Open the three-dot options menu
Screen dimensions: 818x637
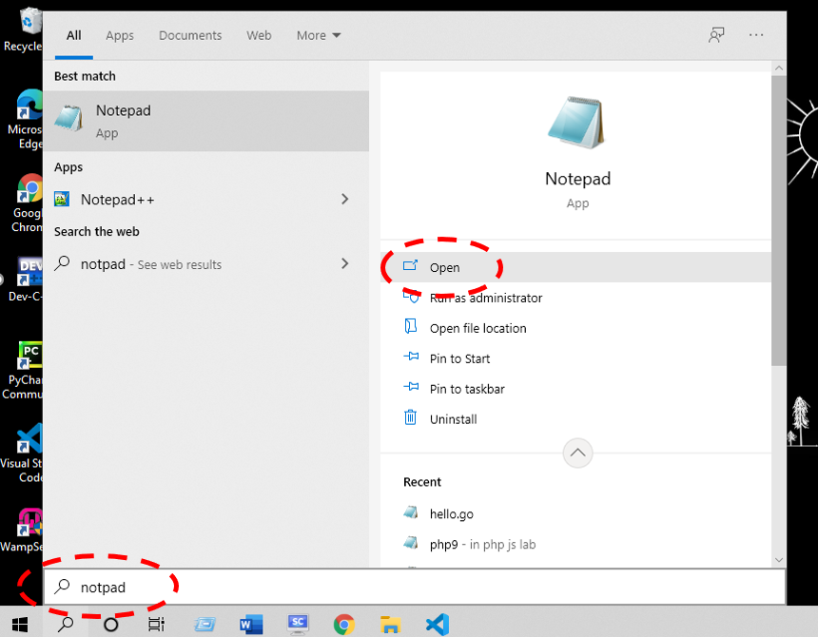click(756, 35)
